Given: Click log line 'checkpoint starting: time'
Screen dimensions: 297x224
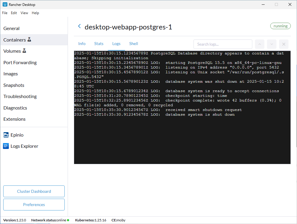Looking at the screenshot, I should pos(151,96).
